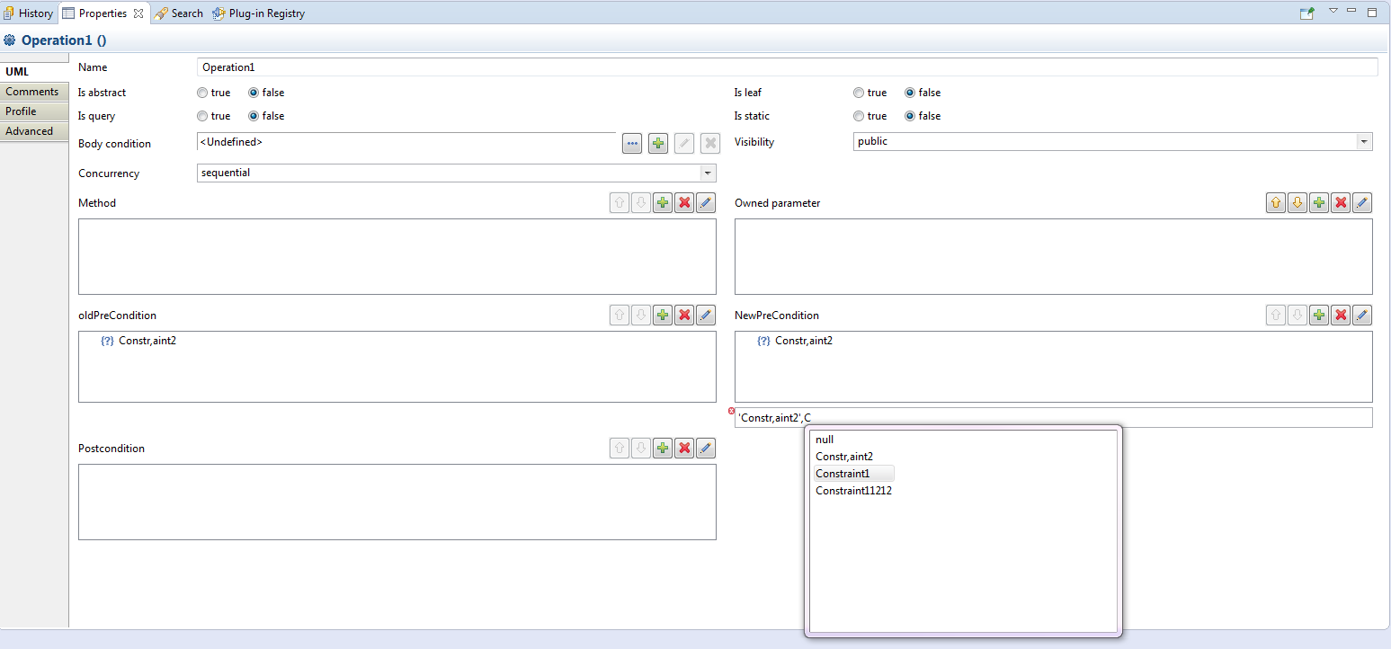Viewport: 1391px width, 649px height.
Task: Remove NewPreCondition with red X
Action: point(1341,316)
